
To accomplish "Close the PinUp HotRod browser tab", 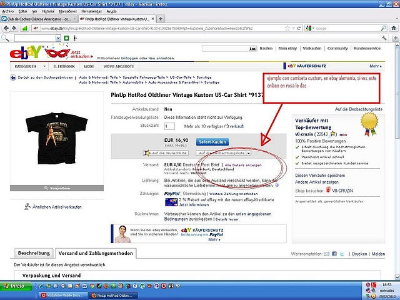I will click(x=152, y=19).
